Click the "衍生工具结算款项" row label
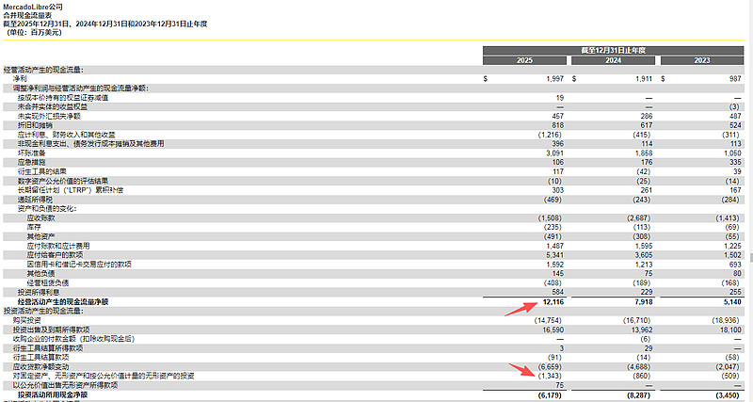The image size is (753, 402). pyautogui.click(x=40, y=358)
